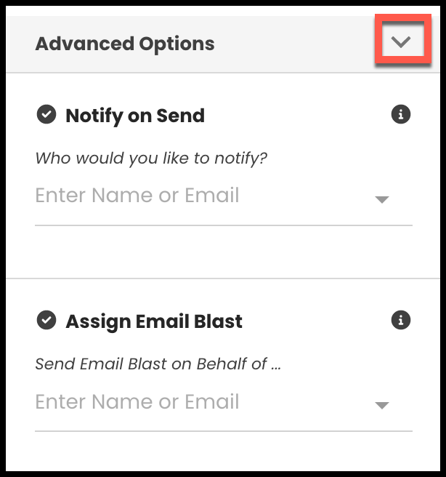446x477 pixels.
Task: Click underline beneath on-behalf-of field
Action: tap(224, 431)
